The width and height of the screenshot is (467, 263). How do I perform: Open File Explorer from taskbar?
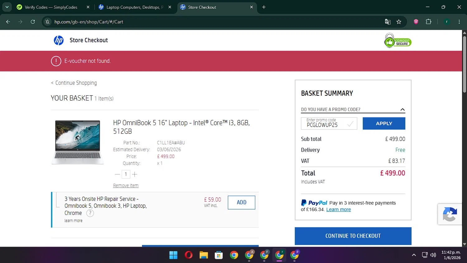click(204, 255)
